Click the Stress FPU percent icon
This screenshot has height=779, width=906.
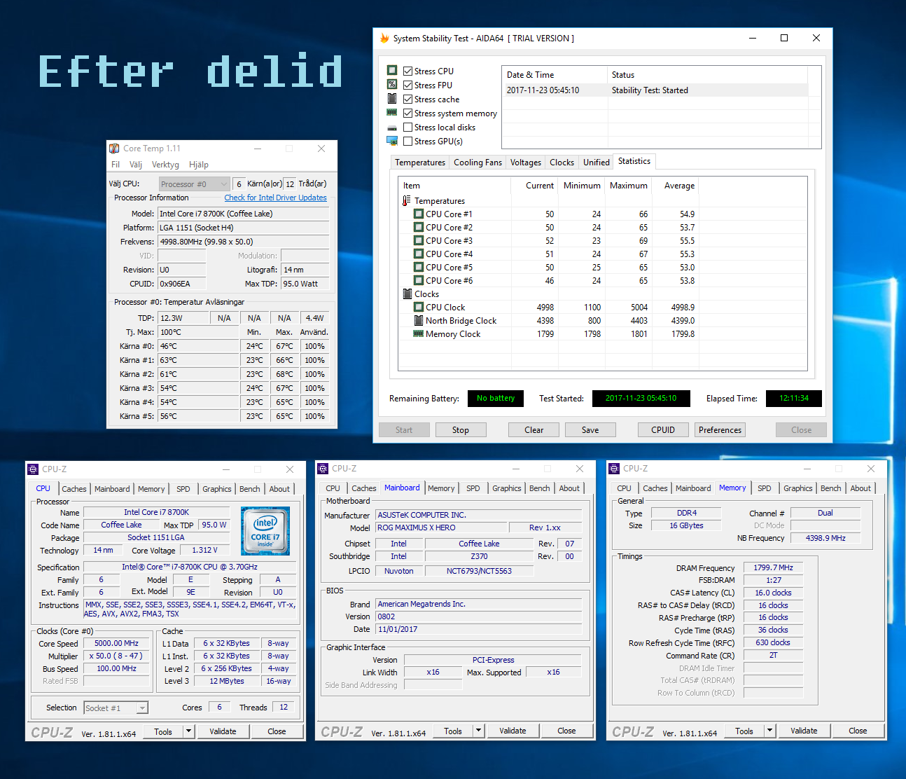click(392, 85)
